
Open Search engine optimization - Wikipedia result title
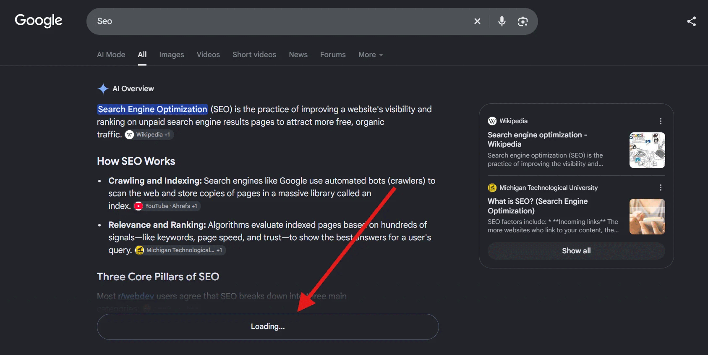(x=537, y=139)
